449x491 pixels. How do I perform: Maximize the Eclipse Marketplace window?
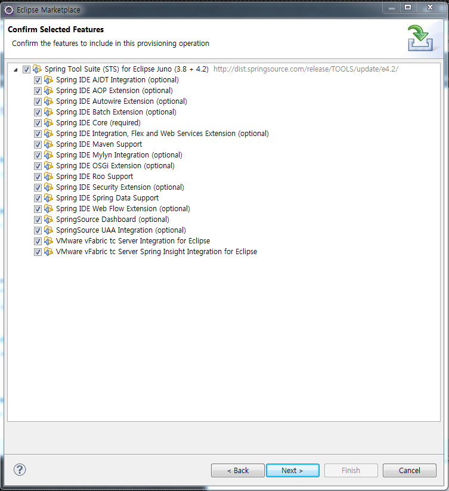pos(408,8)
